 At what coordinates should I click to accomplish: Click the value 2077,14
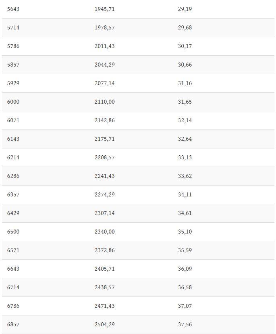[104, 83]
